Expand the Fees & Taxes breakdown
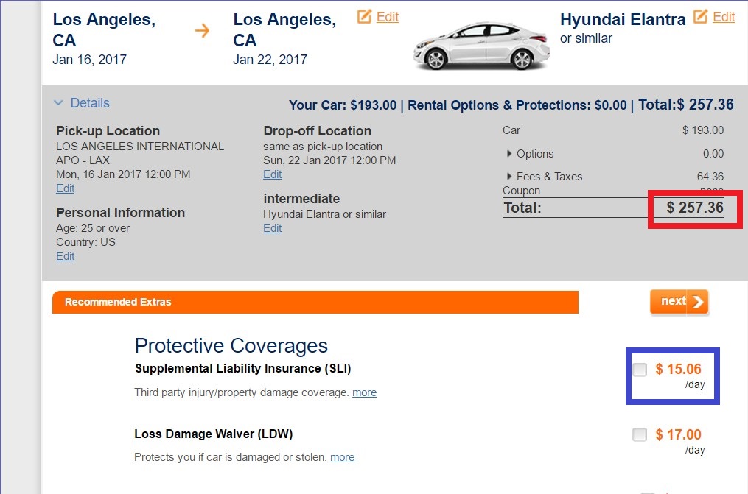Screen dimensions: 748x494 [508, 176]
